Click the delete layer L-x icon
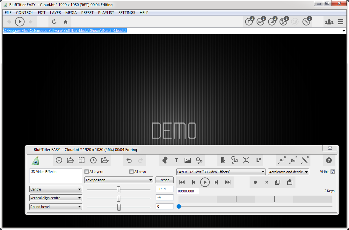 pyautogui.click(x=258, y=160)
